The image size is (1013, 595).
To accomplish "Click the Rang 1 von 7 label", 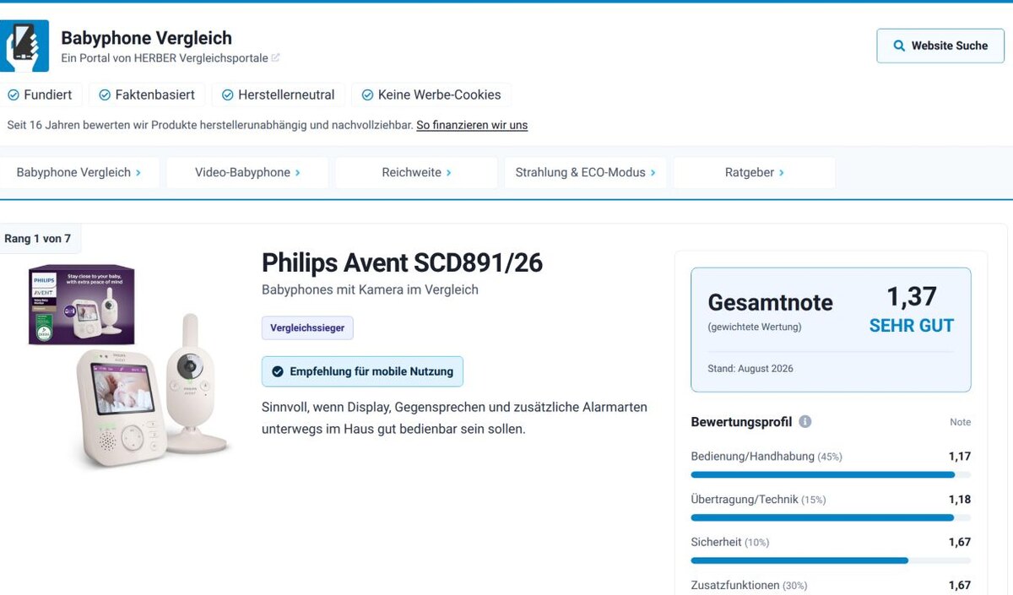I will (38, 239).
